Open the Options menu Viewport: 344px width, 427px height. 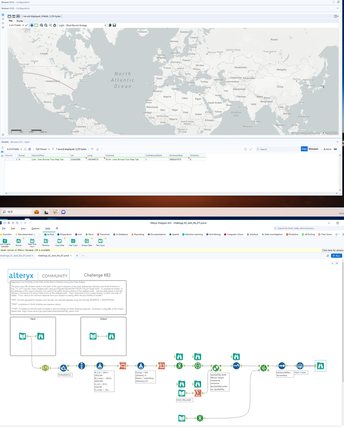(35, 228)
